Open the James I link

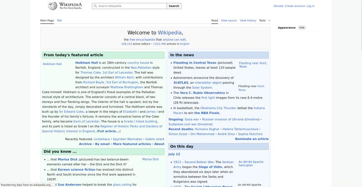pyautogui.click(x=152, y=112)
